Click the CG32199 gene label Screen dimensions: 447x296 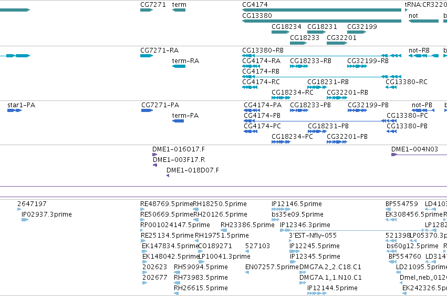coord(362,27)
